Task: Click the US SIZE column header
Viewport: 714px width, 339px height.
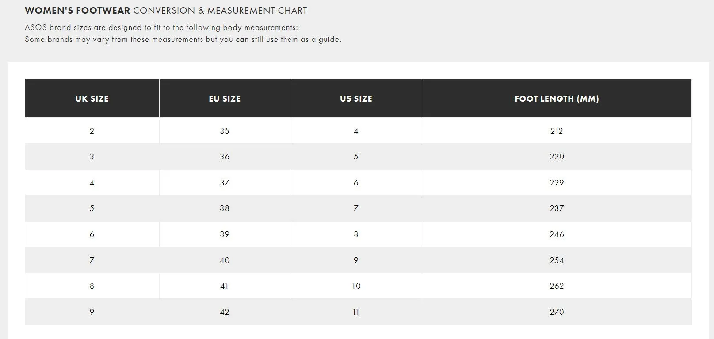Action: (356, 98)
